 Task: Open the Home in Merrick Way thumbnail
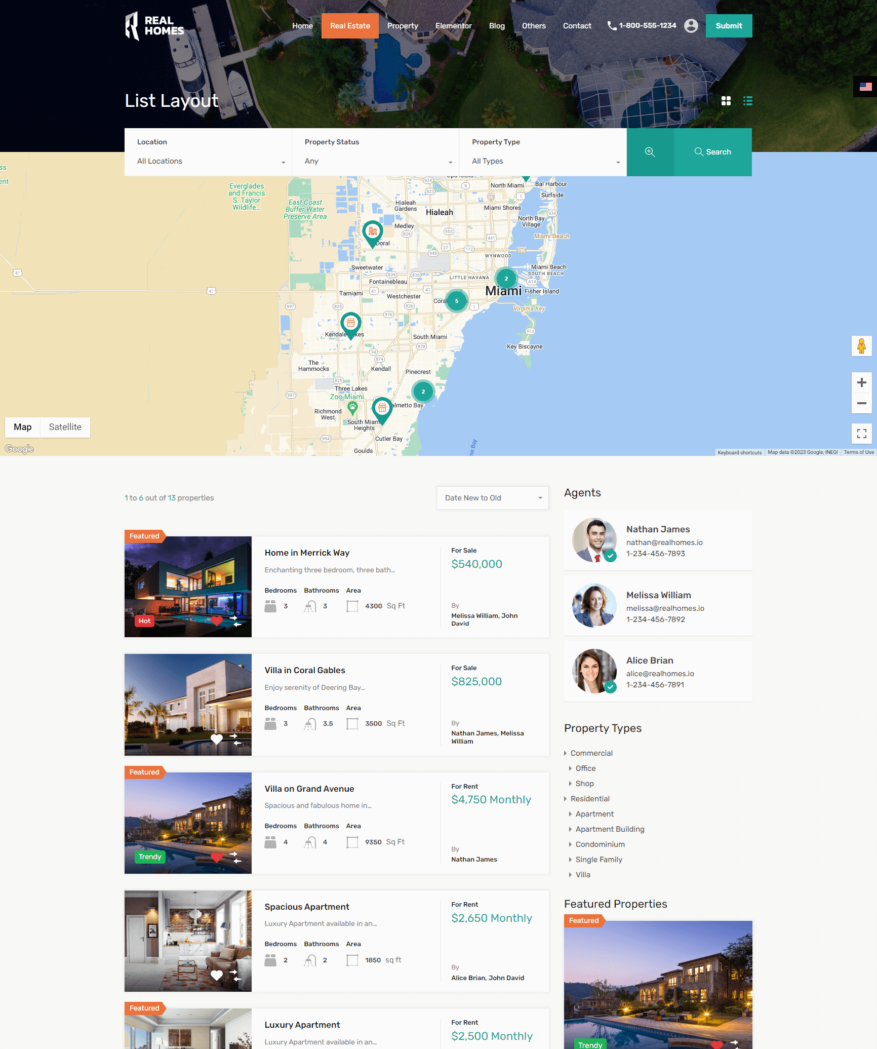188,587
